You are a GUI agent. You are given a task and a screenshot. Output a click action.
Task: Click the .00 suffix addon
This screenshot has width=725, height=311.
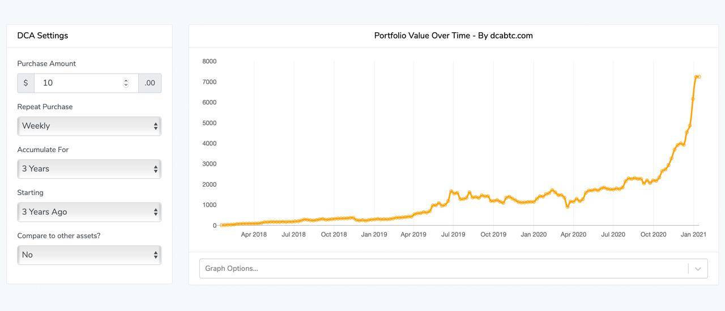[150, 83]
